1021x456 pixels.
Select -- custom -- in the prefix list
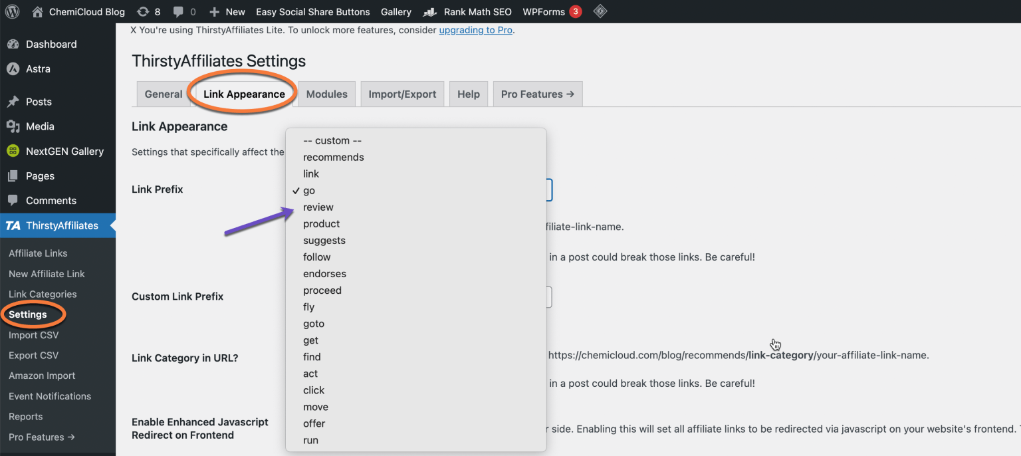(x=332, y=140)
